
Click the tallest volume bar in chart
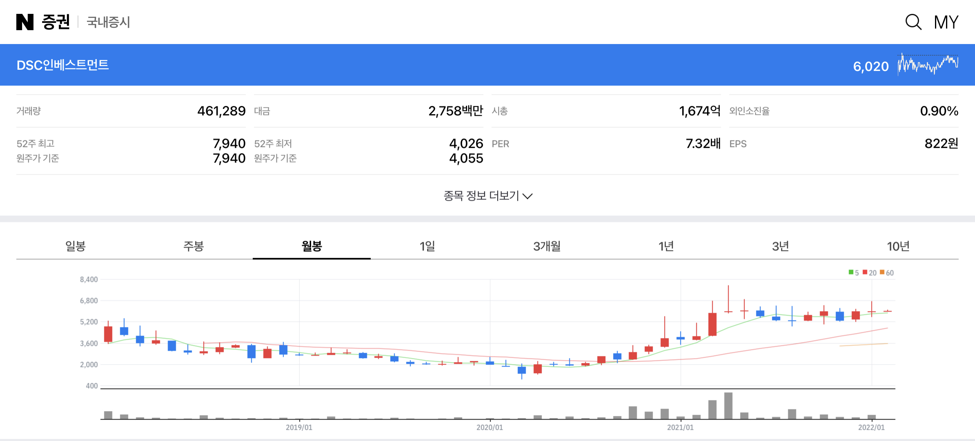coord(728,406)
